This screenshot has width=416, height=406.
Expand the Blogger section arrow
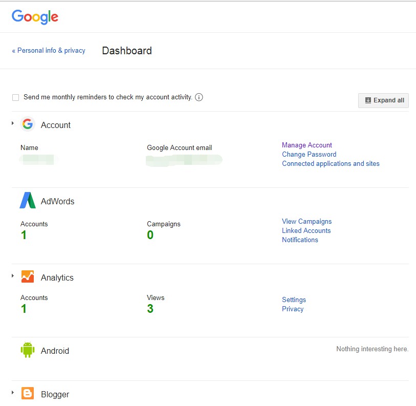(x=13, y=393)
